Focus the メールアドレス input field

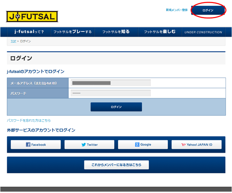pos(110,83)
